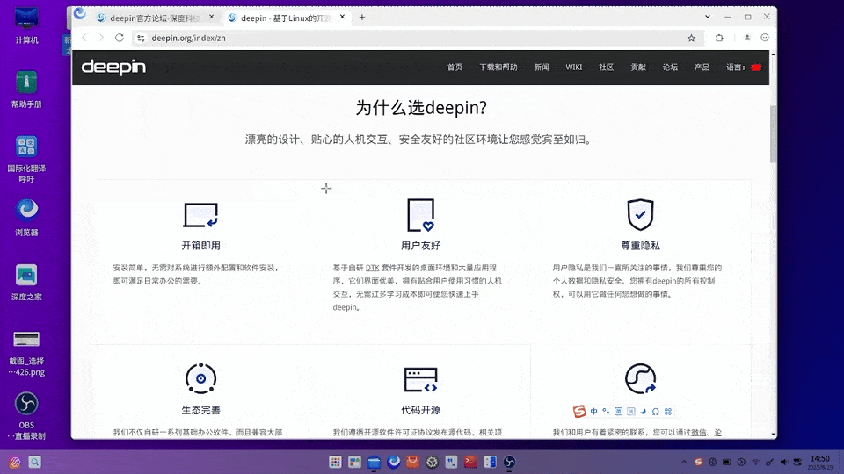Open the terminal icon in the dock

tap(471, 462)
